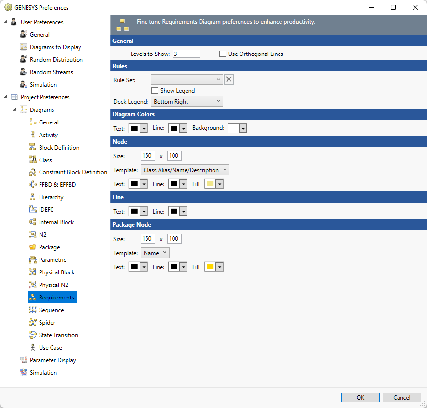Click the Random Distribution icon
Screen dimensions: 427x408
24,60
